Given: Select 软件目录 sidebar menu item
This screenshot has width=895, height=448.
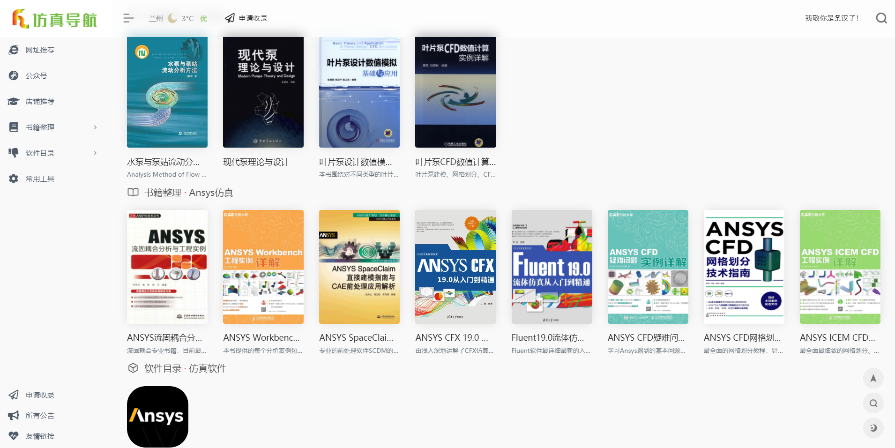Looking at the screenshot, I should [40, 153].
